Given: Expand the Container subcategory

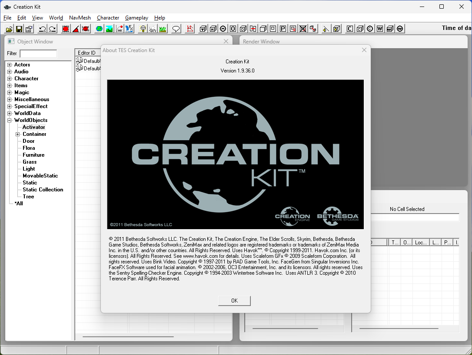Looking at the screenshot, I should tap(18, 135).
